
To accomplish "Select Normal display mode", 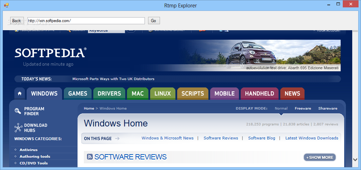I will pos(281,108).
